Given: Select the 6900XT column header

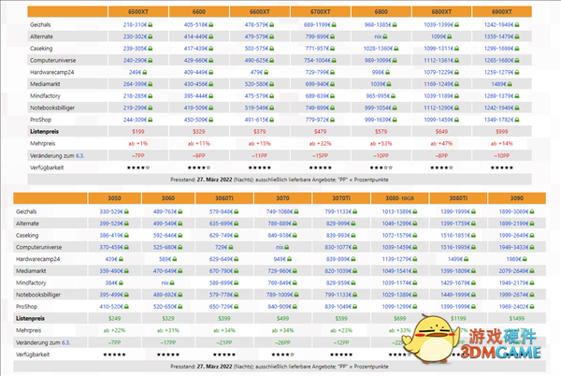Looking at the screenshot, I should pos(502,11).
